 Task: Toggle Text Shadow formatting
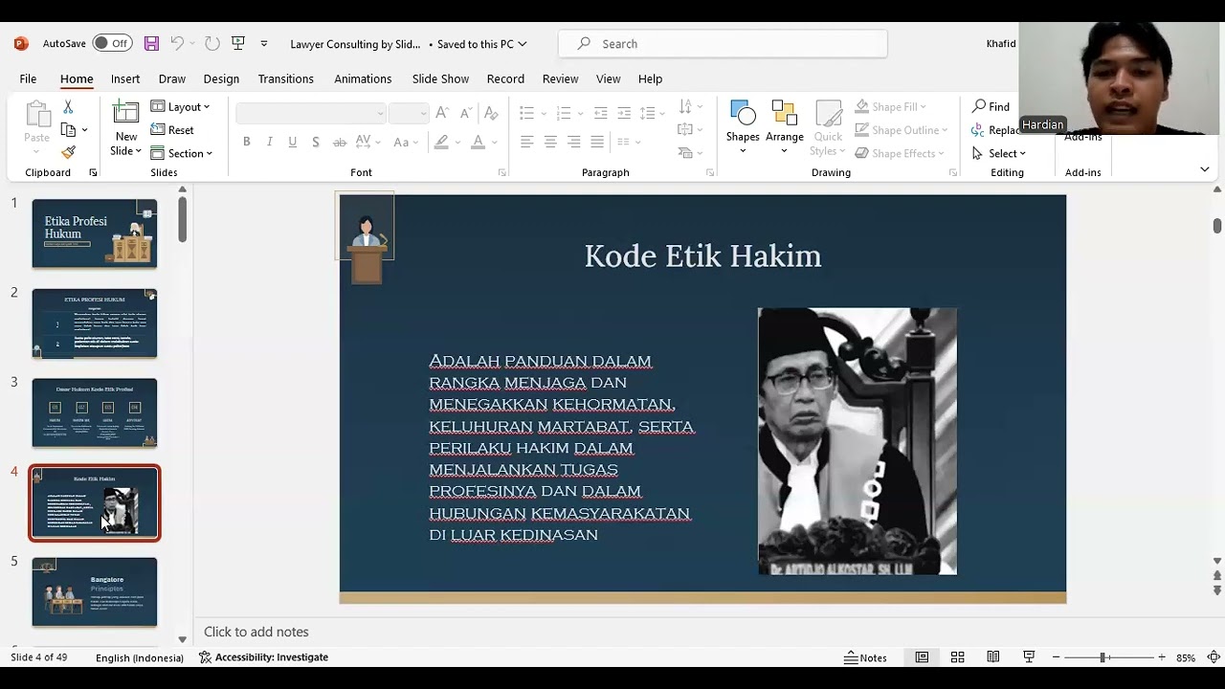315,142
